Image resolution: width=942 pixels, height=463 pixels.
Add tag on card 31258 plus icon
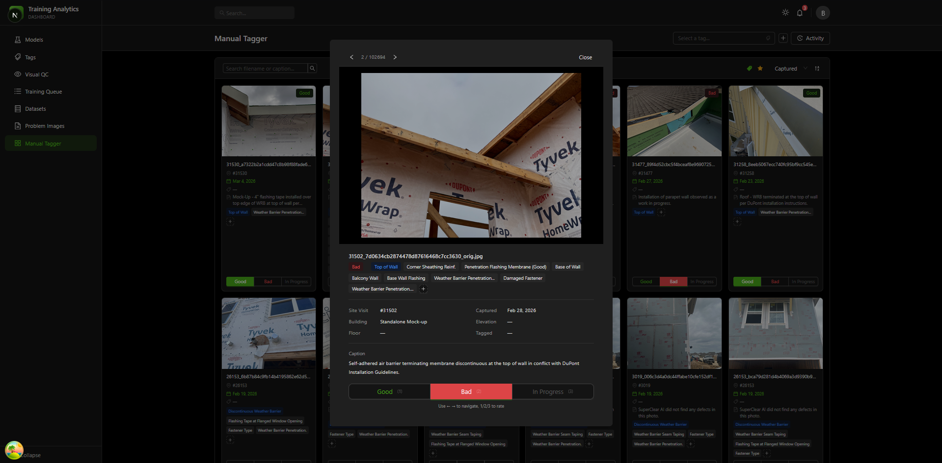[x=737, y=222]
